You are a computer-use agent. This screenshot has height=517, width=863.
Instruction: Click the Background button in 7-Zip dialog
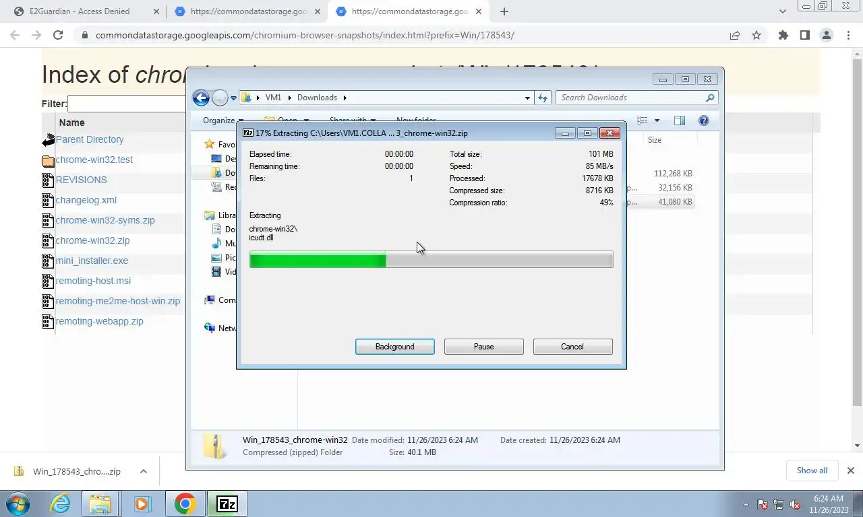click(394, 347)
